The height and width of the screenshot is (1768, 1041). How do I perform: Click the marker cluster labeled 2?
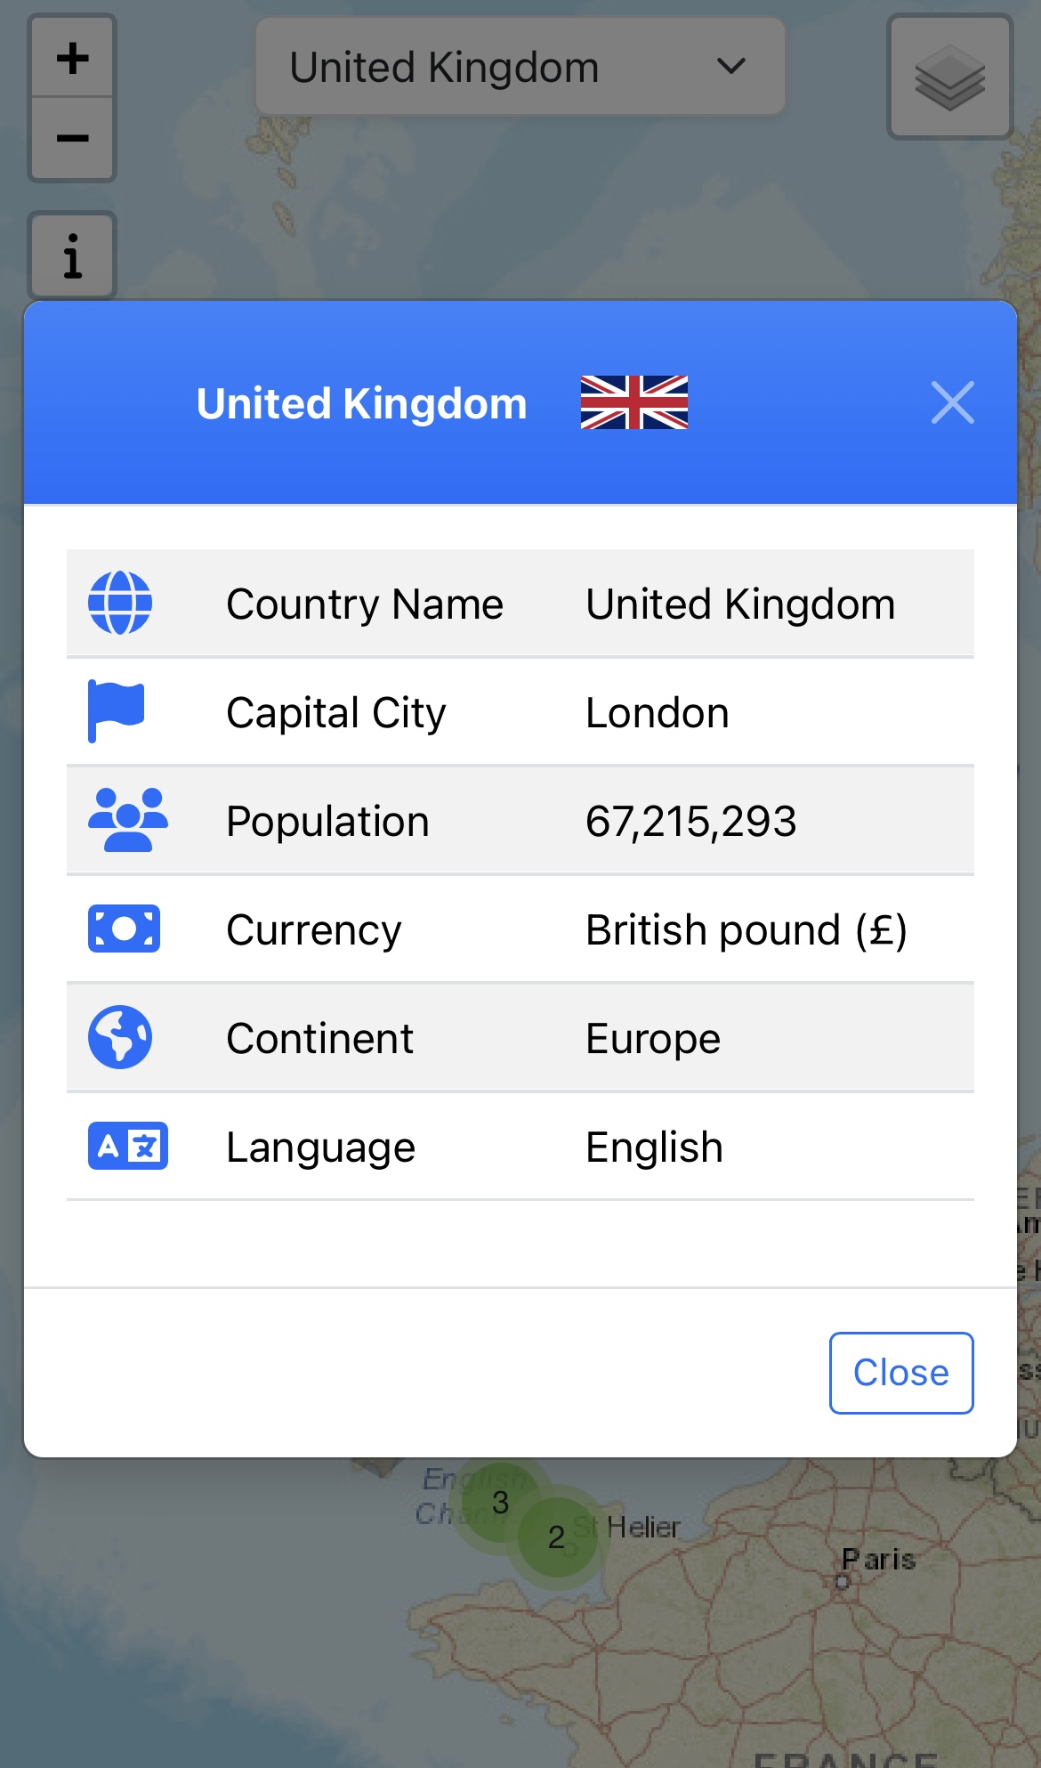(557, 1537)
